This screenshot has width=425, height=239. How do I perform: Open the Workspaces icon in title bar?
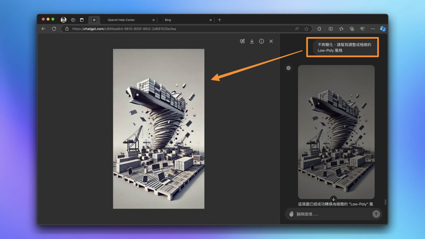73,20
